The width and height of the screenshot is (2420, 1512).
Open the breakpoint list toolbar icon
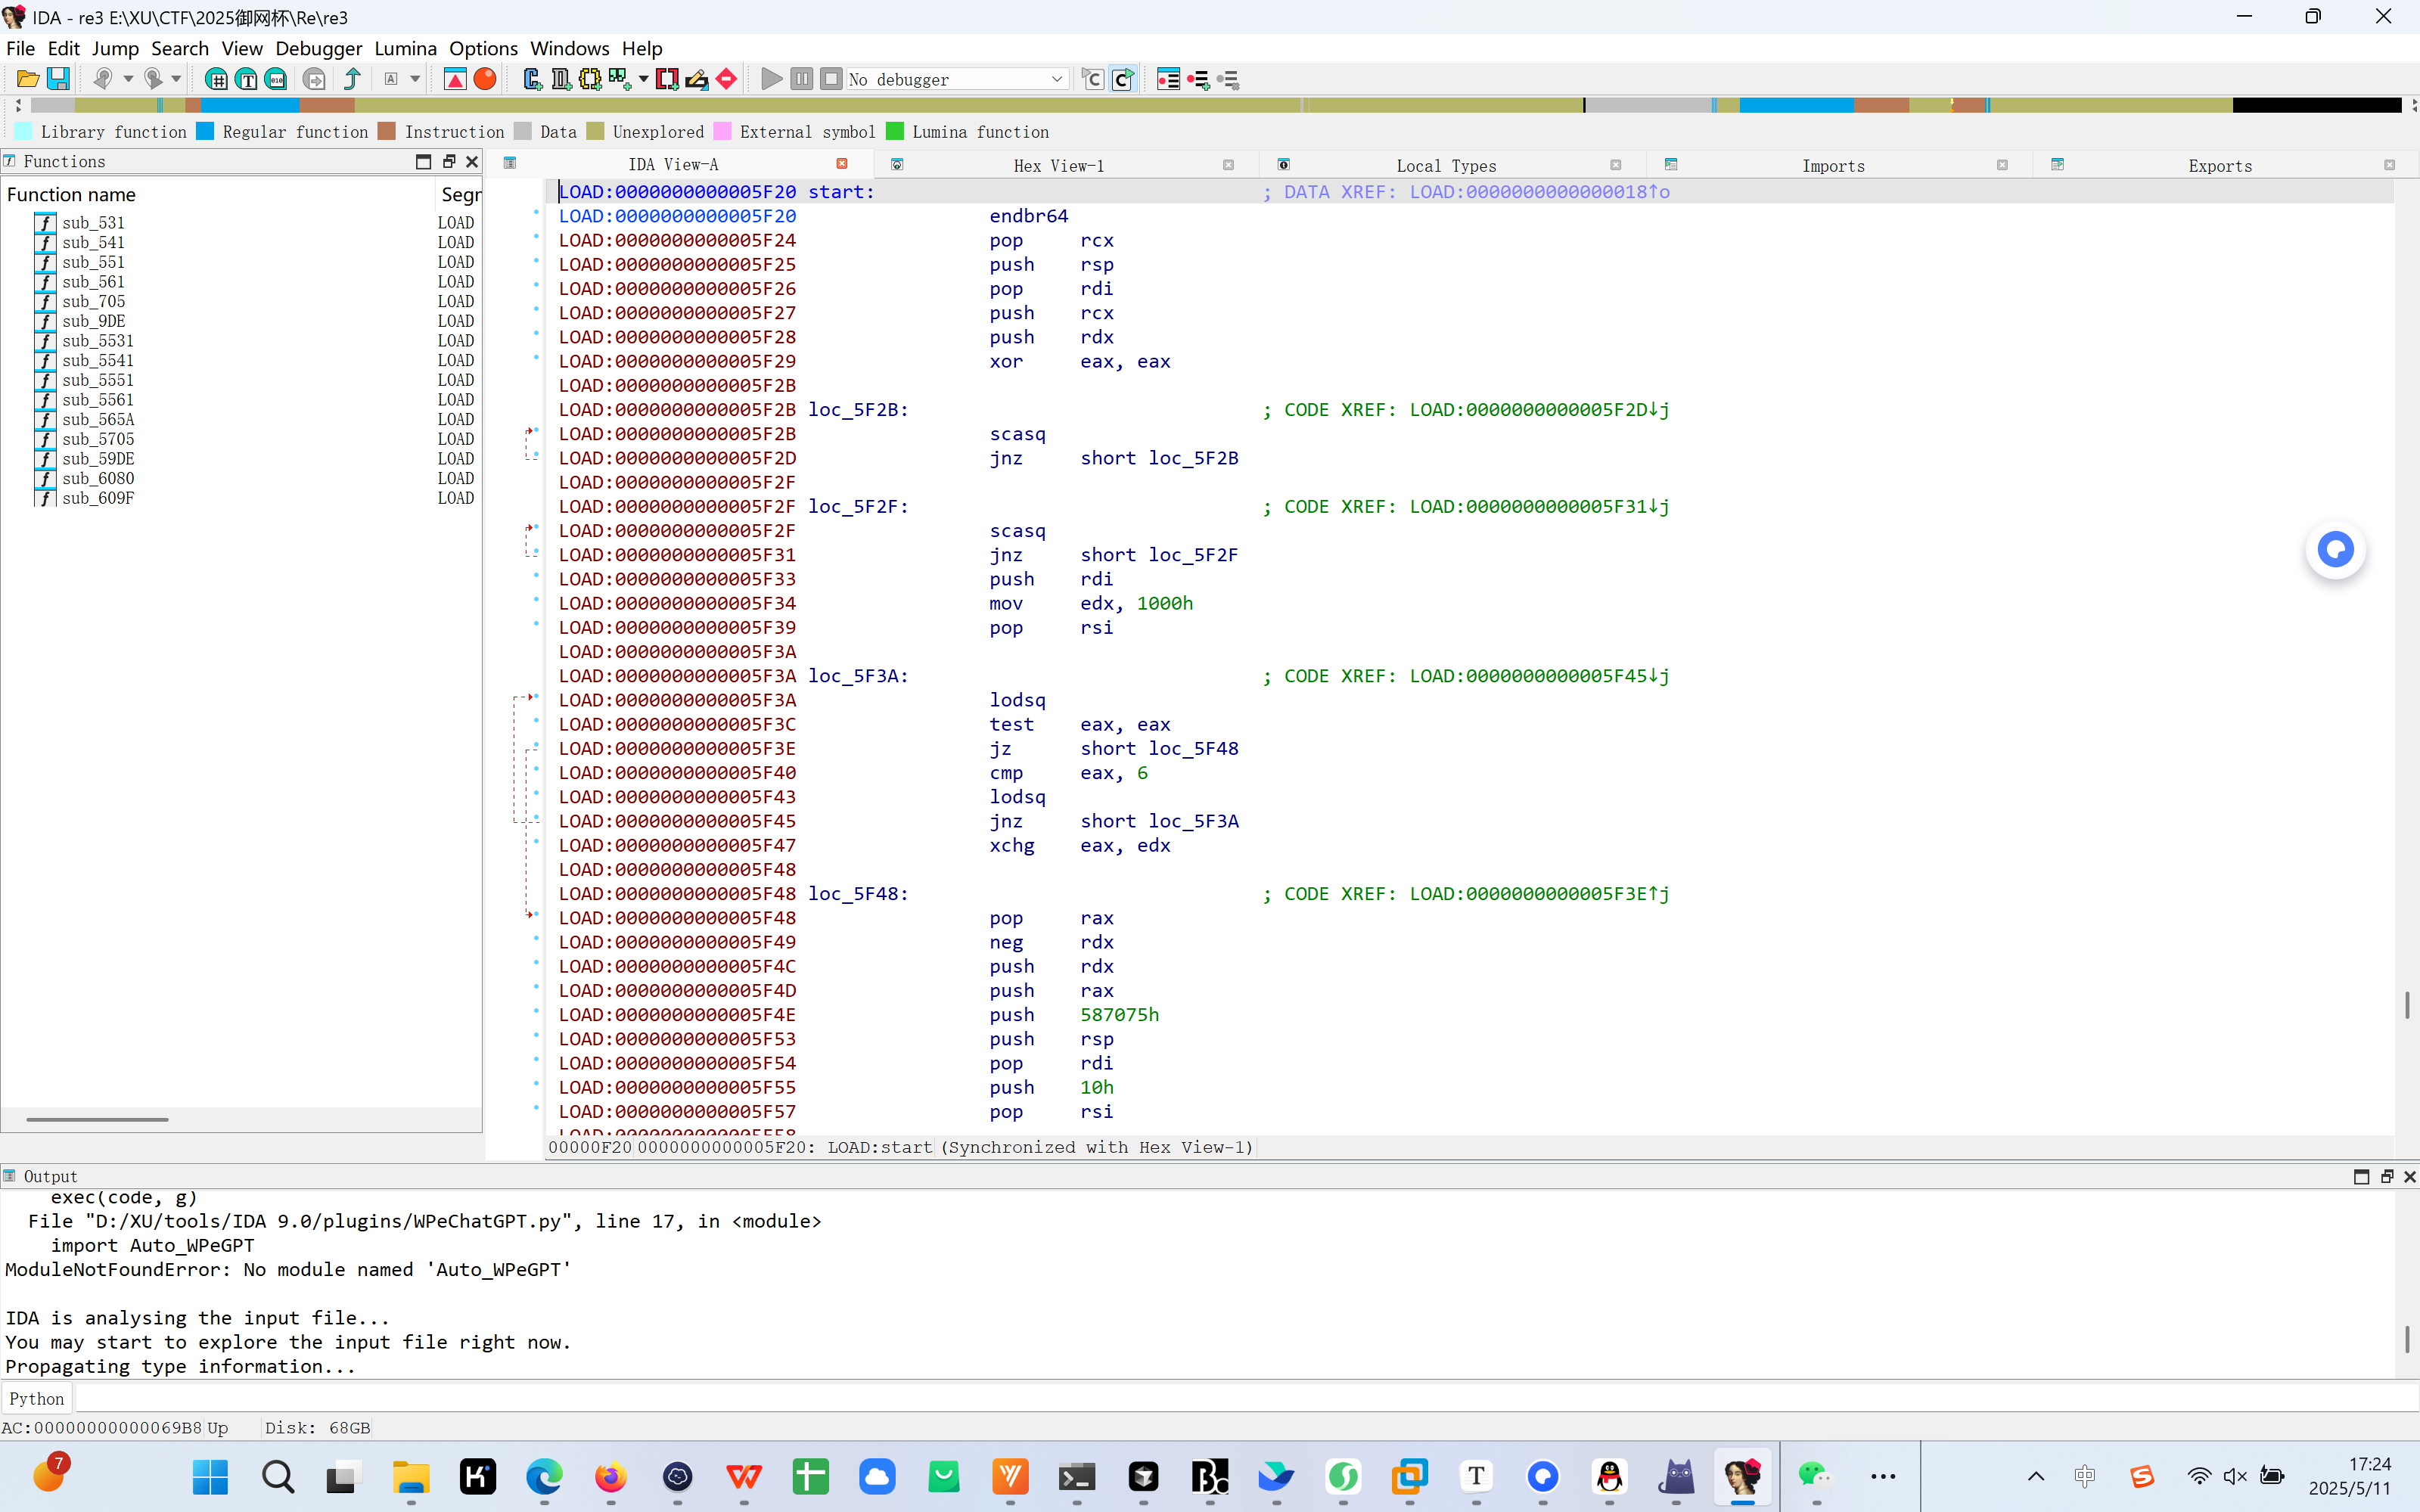coord(1168,79)
